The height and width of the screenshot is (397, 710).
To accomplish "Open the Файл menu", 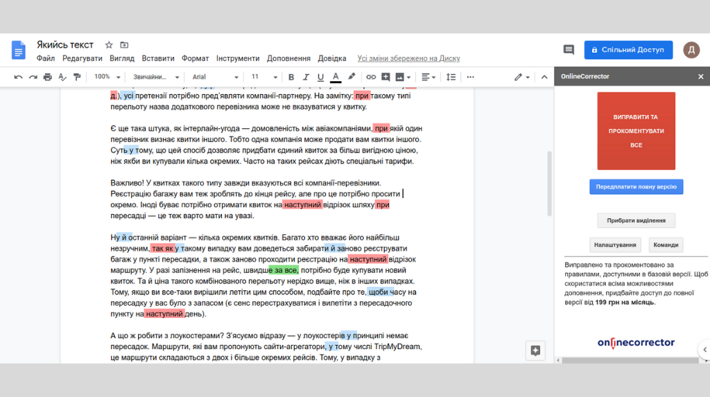I will coord(46,58).
